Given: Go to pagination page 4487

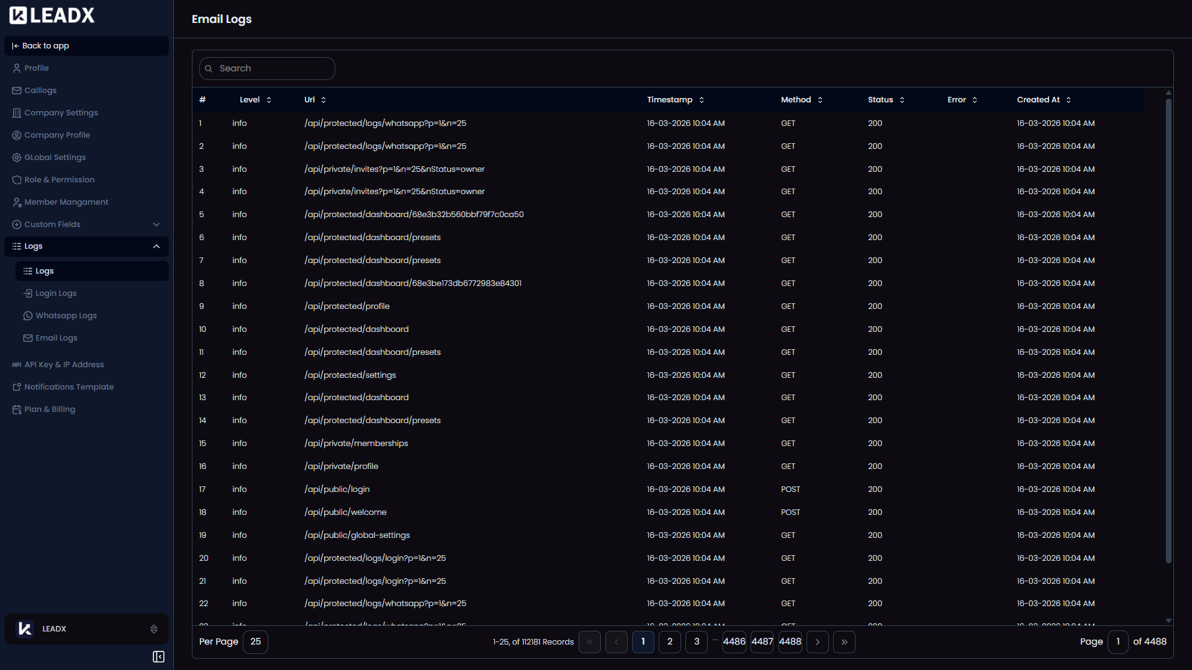Looking at the screenshot, I should tap(762, 642).
